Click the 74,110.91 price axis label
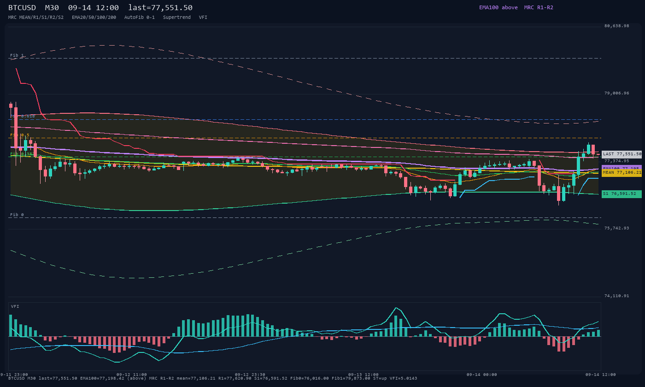 click(x=616, y=296)
